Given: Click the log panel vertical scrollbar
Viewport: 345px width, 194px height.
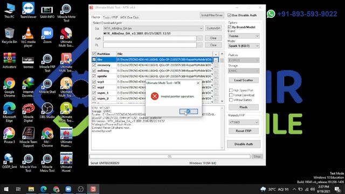Looking at the screenshot, I should click(222, 128).
